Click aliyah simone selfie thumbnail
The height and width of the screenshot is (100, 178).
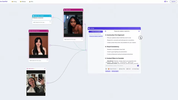[x=36, y=83]
